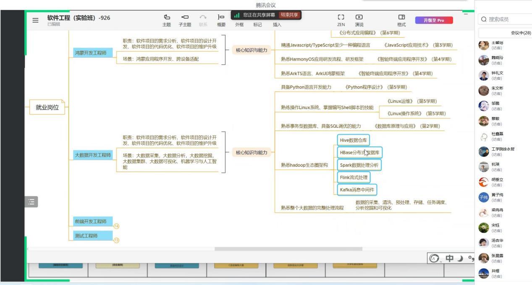Click 结束共享 to stop screen sharing
Screen dimensions: 532x285
289,15
